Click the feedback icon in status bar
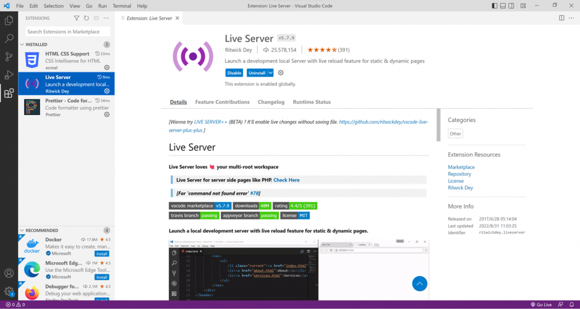 pos(560,305)
